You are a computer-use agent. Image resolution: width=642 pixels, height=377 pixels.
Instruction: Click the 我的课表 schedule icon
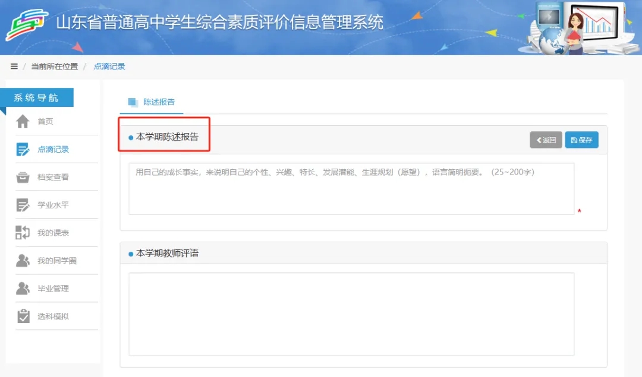(23, 233)
